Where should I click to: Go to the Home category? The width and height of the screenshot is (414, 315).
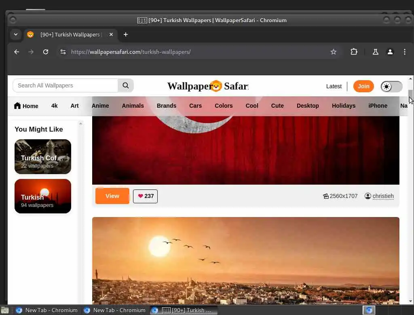pyautogui.click(x=26, y=106)
